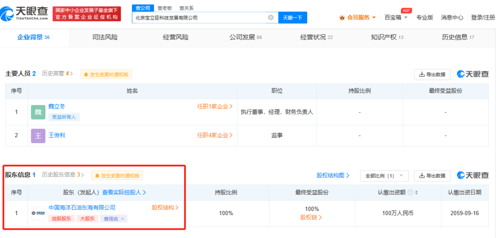Viewport: 496px width, 238px height.
Task: Open 中国海洋石油东海有限公司 shareholder link
Action: click(x=82, y=208)
